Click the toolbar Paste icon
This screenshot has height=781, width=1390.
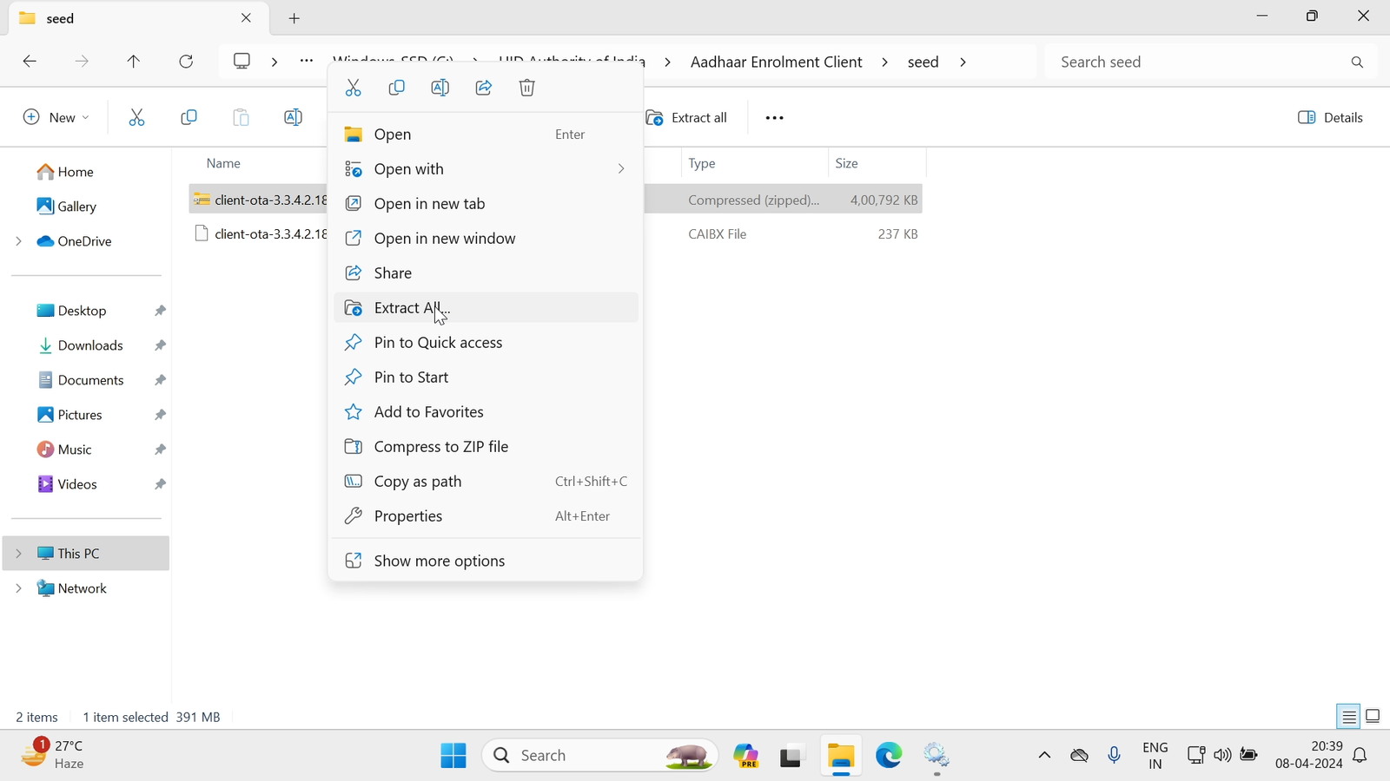241,117
